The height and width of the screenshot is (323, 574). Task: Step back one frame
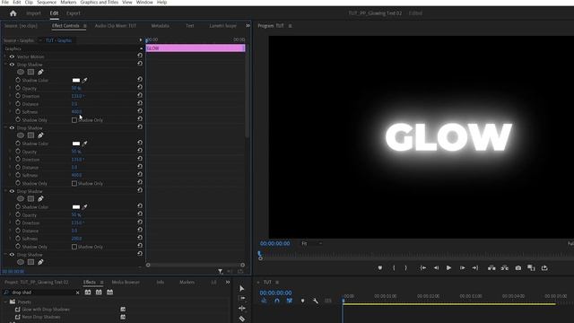tap(436, 268)
